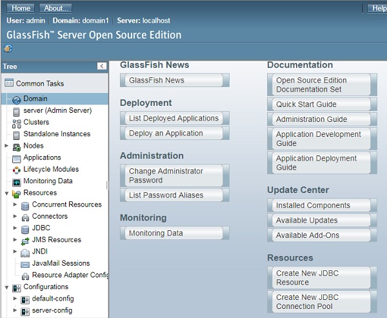
Task: Click the server-config icon
Action: [25, 312]
